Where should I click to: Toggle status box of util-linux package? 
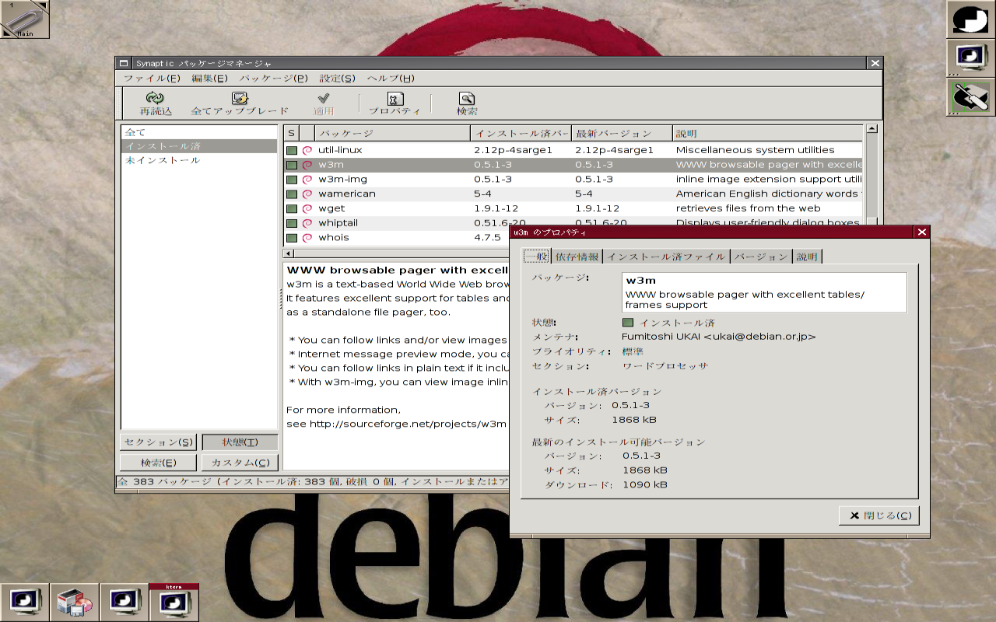pos(292,150)
